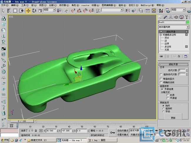Screen dimensions: 191x143
Task: Open the 渲染 menu
Action: click(122, 5)
